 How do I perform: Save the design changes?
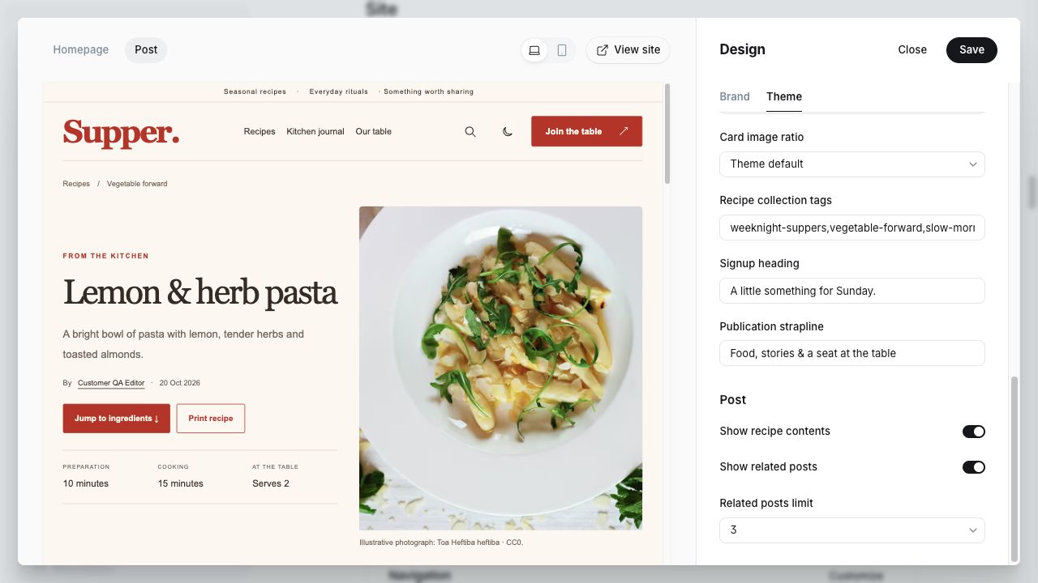pos(972,49)
